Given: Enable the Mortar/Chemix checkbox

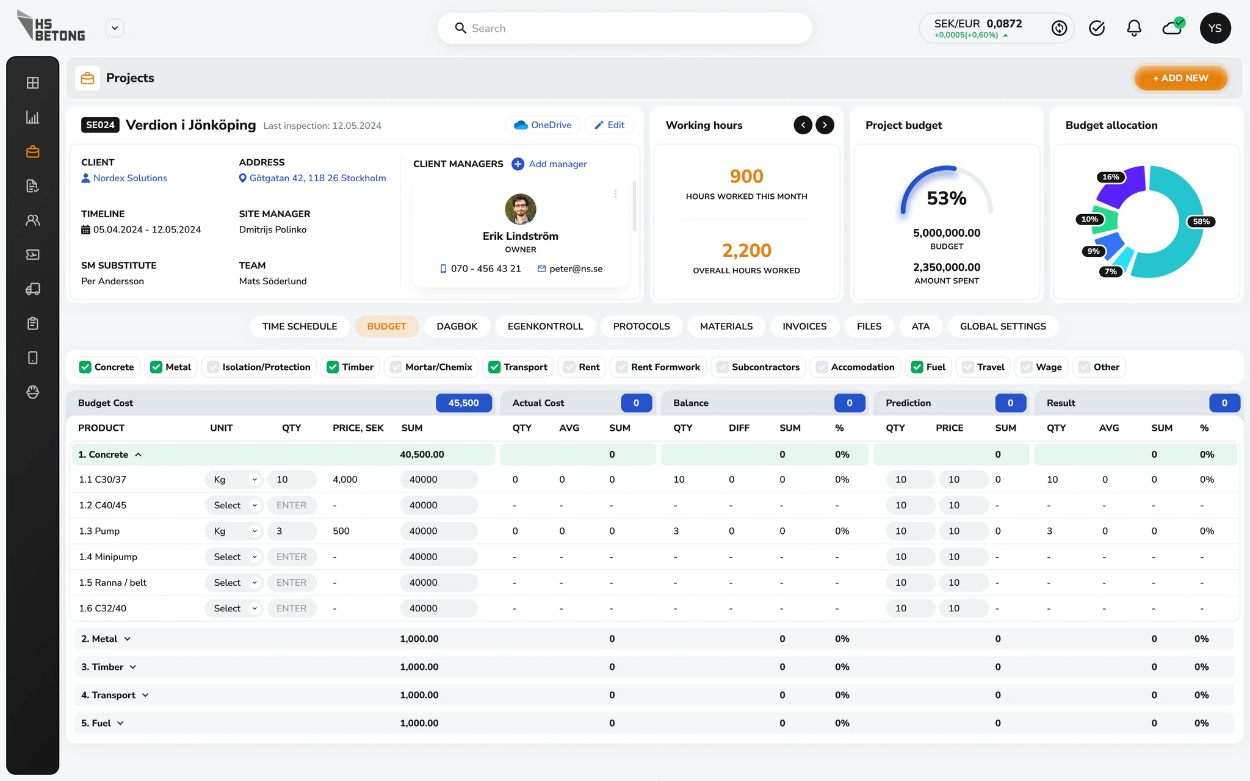Looking at the screenshot, I should (396, 367).
